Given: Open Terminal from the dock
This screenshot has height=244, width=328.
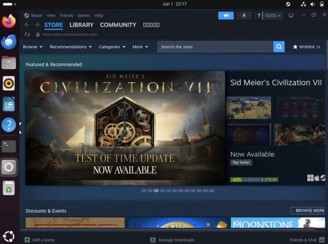Looking at the screenshot, I should coord(9,146).
